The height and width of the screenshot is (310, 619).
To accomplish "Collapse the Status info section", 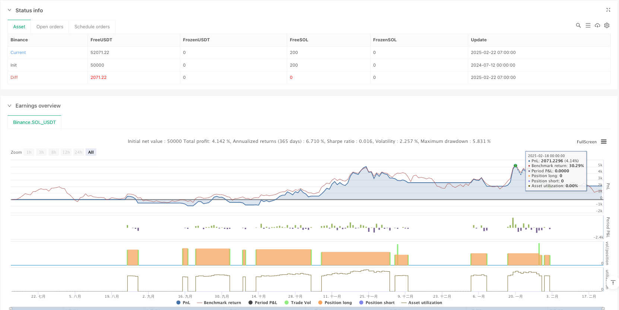I will [10, 10].
